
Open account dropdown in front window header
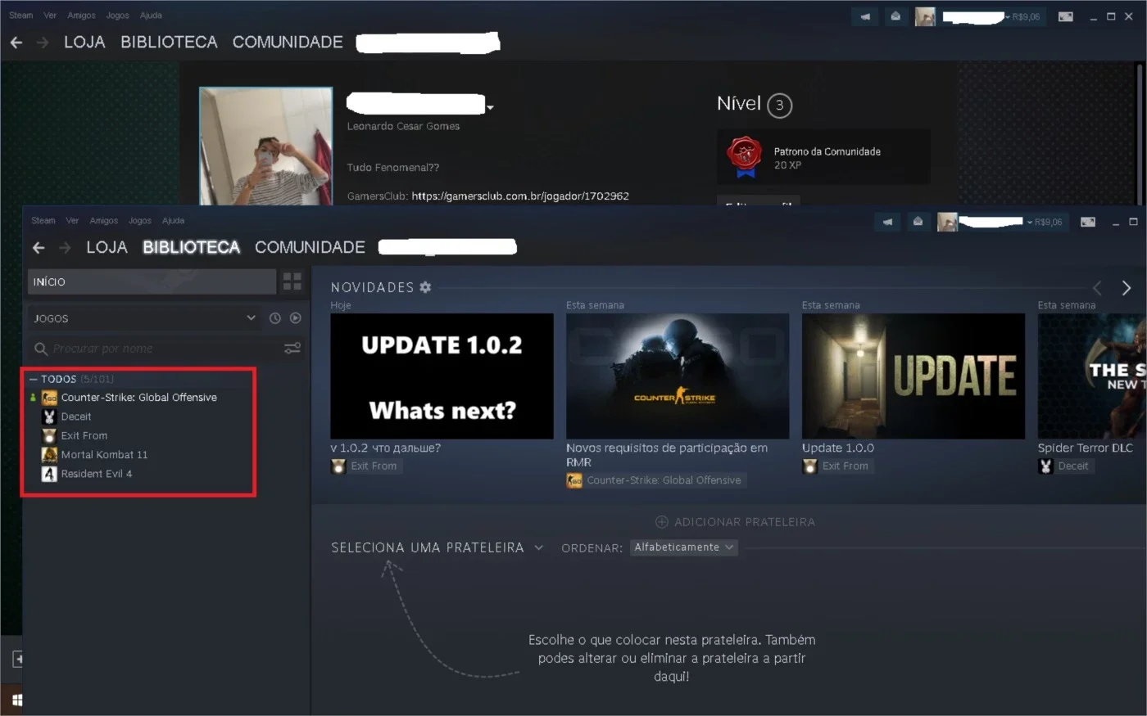pos(1030,223)
